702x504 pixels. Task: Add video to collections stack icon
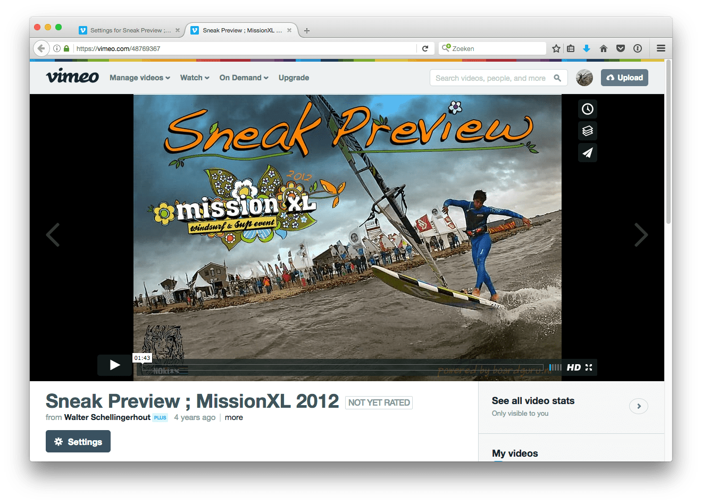(587, 131)
